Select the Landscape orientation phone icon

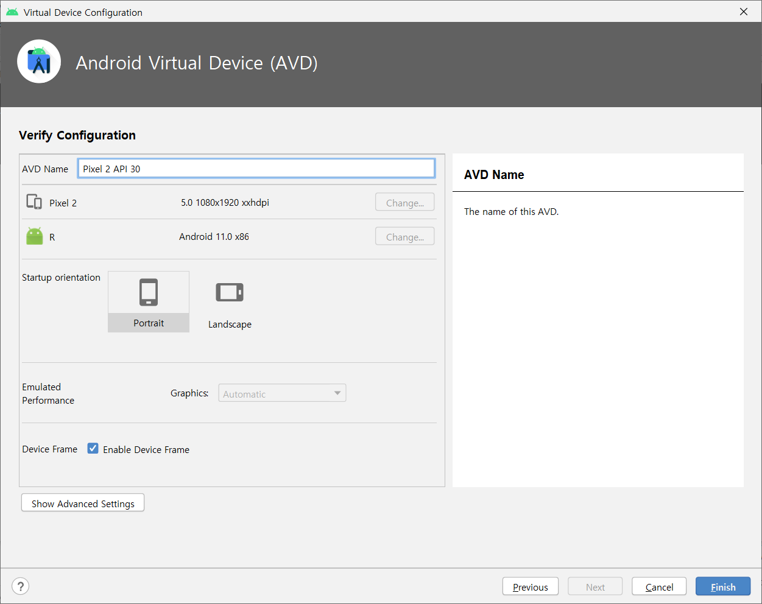coord(230,292)
